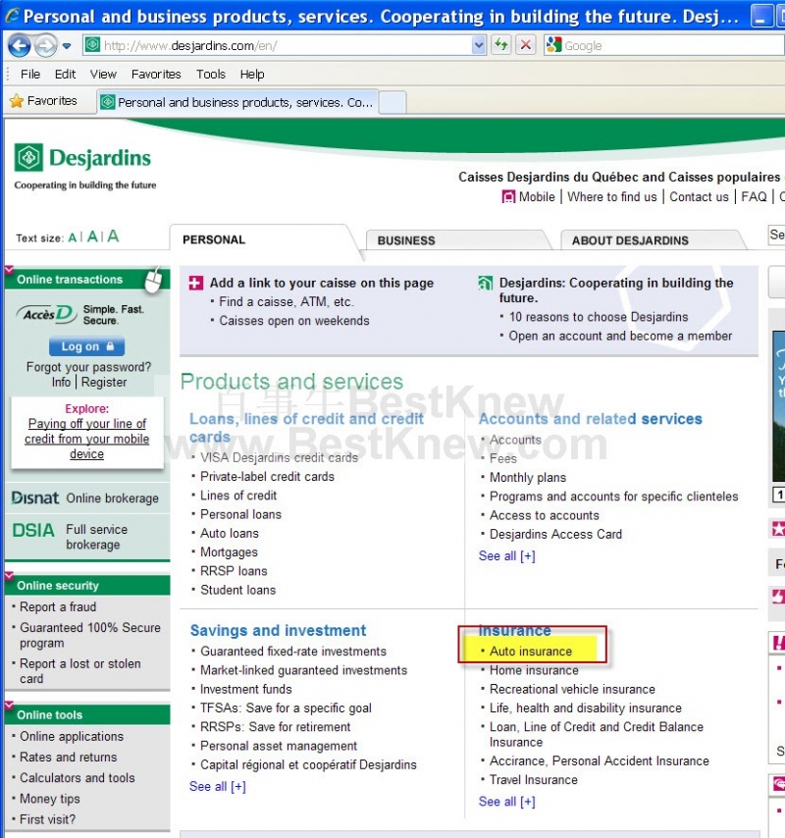Open Report a lost or stolen card link

(x=80, y=671)
